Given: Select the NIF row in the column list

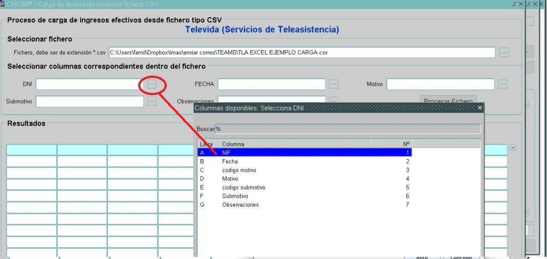Looking at the screenshot, I should click(x=304, y=153).
